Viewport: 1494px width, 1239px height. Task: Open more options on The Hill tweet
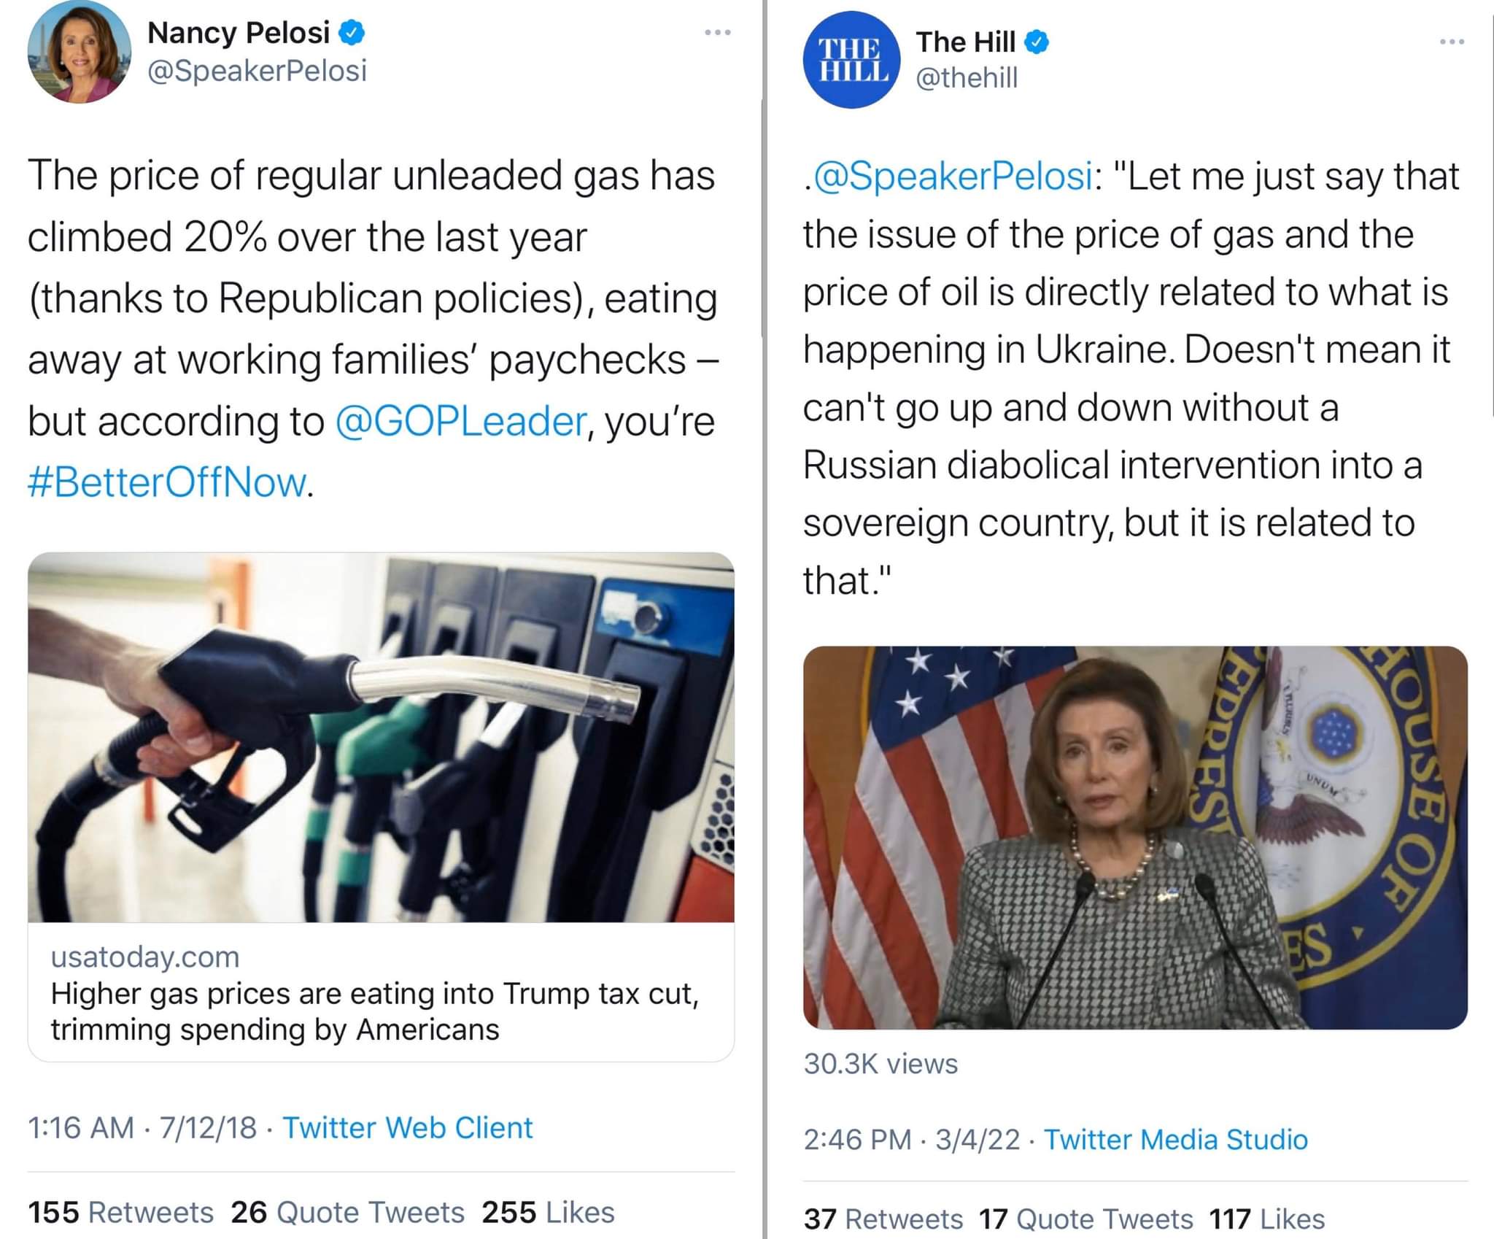point(1452,42)
